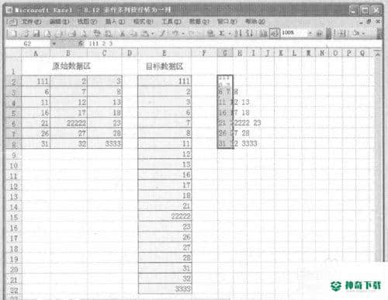Click the Sort Descending icon
The image size is (388, 300).
pyautogui.click(x=249, y=33)
